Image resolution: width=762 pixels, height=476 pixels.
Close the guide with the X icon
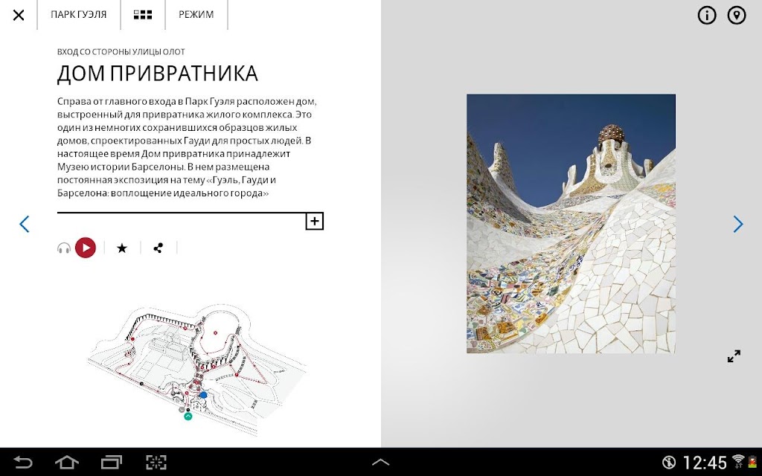click(x=19, y=15)
